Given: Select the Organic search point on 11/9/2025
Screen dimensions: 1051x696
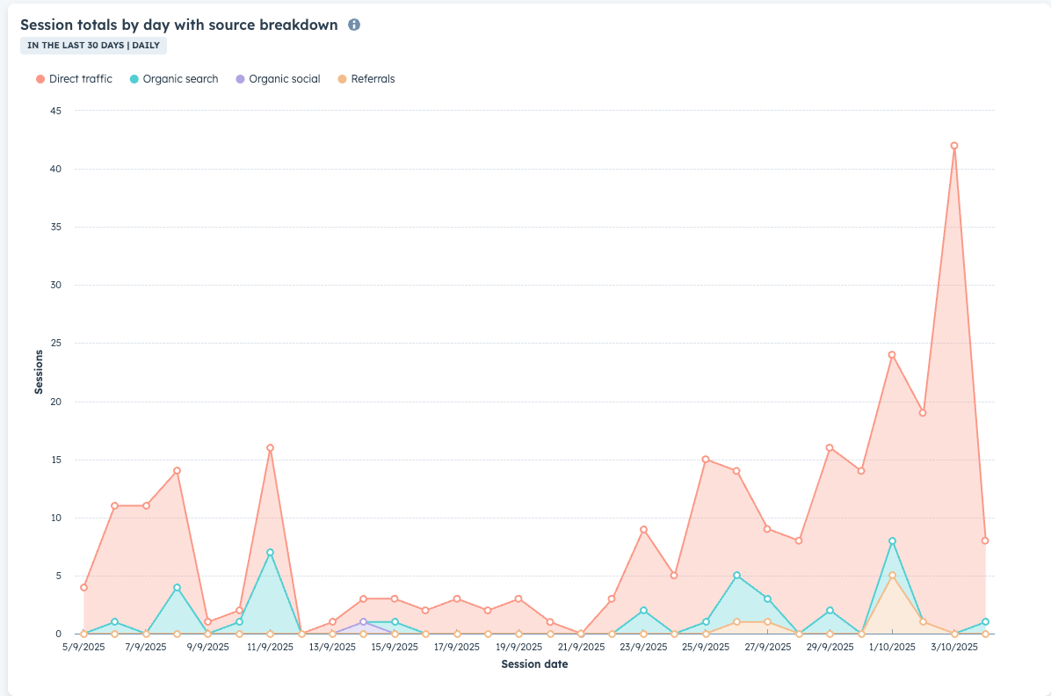Looking at the screenshot, I should pos(270,553).
